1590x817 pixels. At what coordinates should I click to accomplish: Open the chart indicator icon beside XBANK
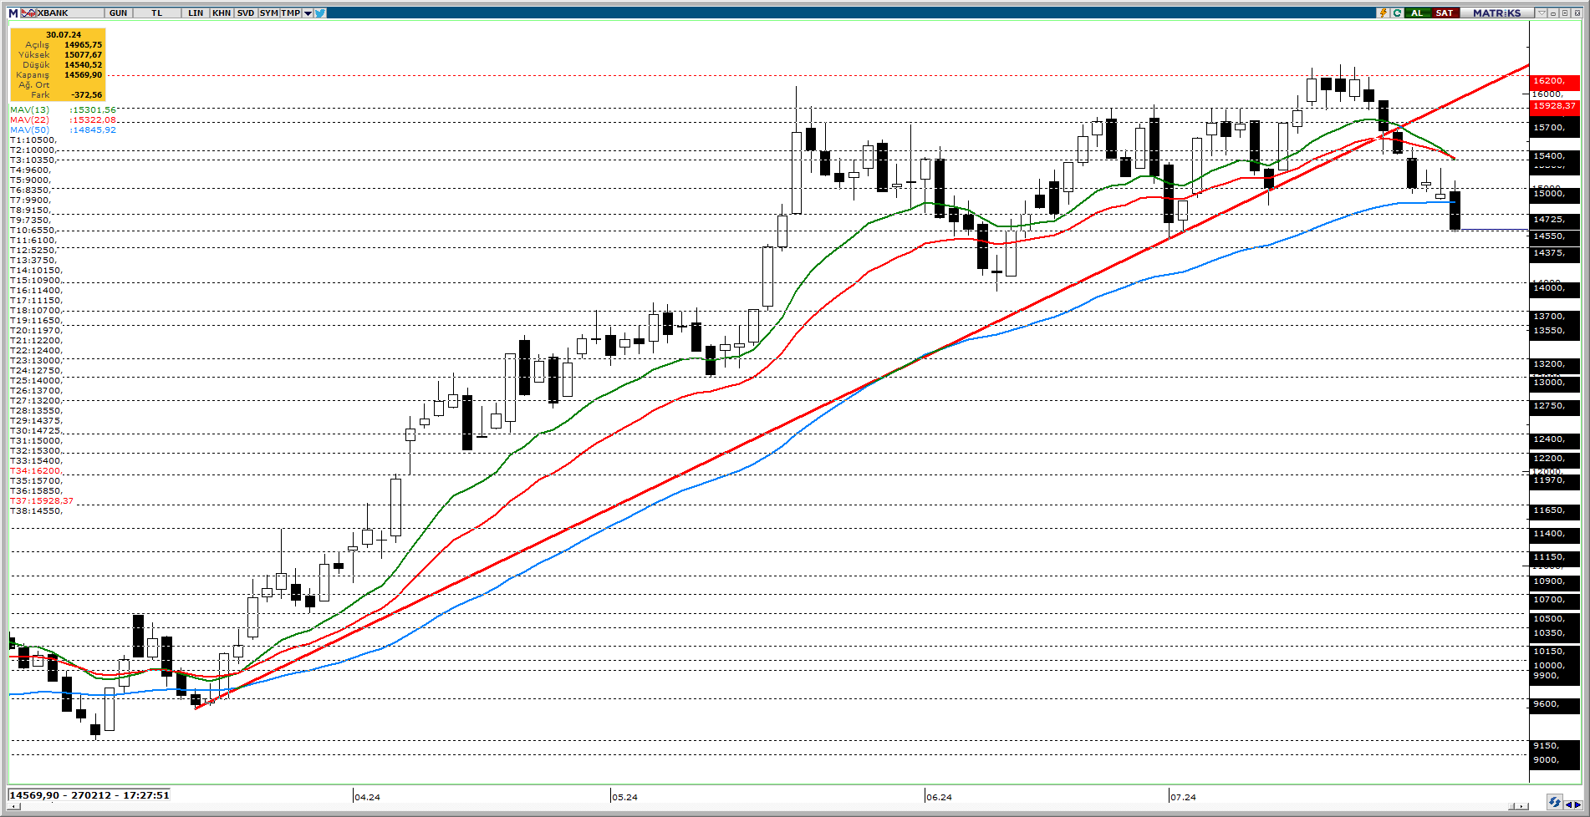[28, 13]
